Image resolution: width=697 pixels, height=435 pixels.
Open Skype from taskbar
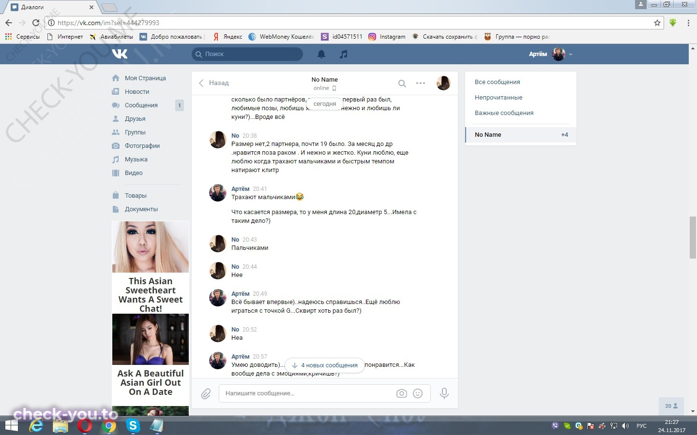(x=133, y=426)
